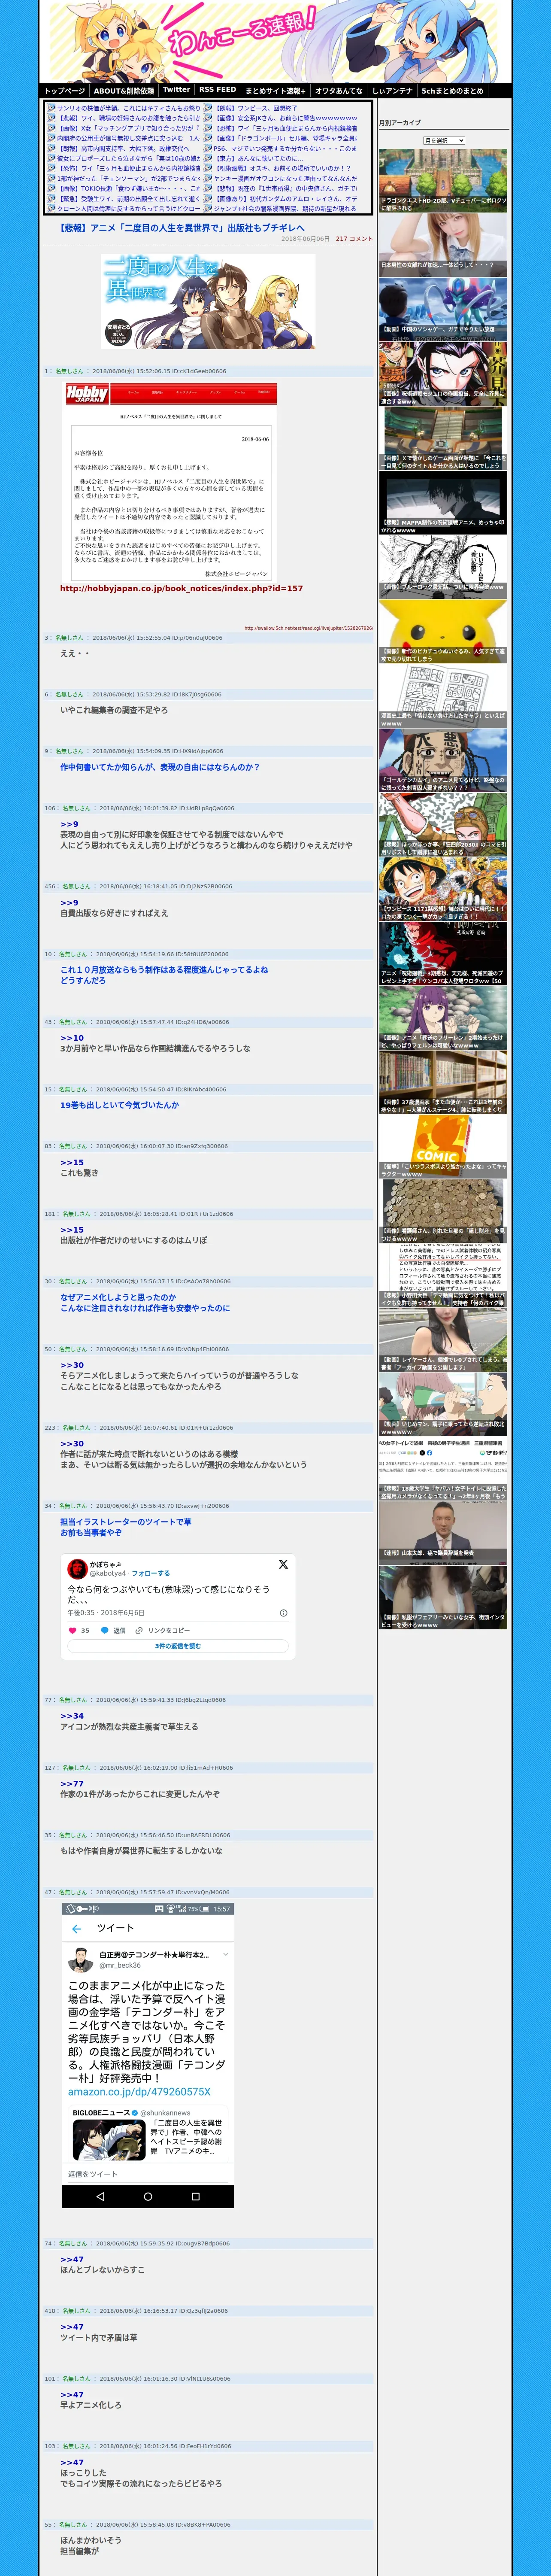Click the >>34 anchor in post 77
This screenshot has width=551, height=2576.
72,1716
